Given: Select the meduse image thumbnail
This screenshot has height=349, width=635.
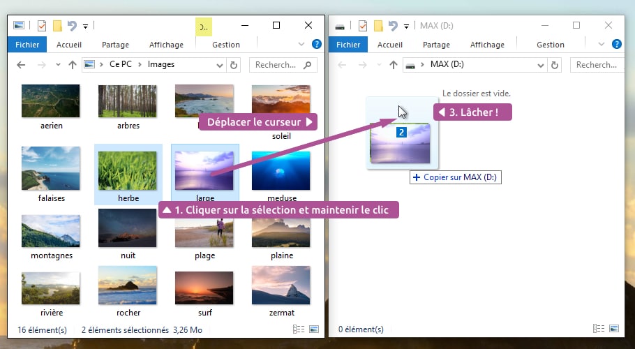Looking at the screenshot, I should click(281, 172).
